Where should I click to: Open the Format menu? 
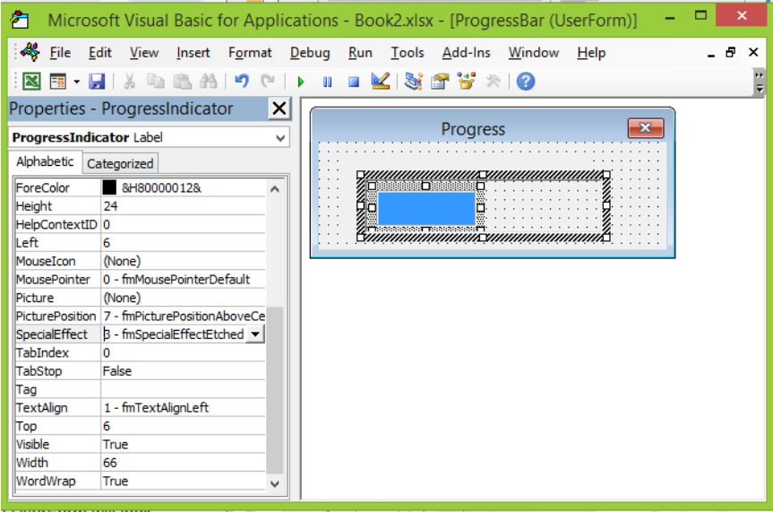click(249, 53)
